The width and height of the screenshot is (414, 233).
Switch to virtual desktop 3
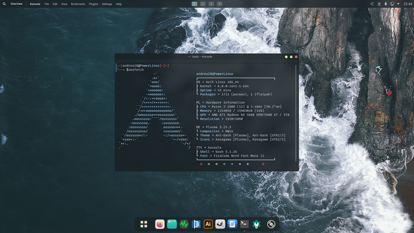[x=211, y=4]
